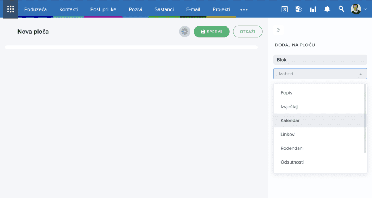372x198 pixels.
Task: Collapse side panel with double chevron
Action: point(278,30)
